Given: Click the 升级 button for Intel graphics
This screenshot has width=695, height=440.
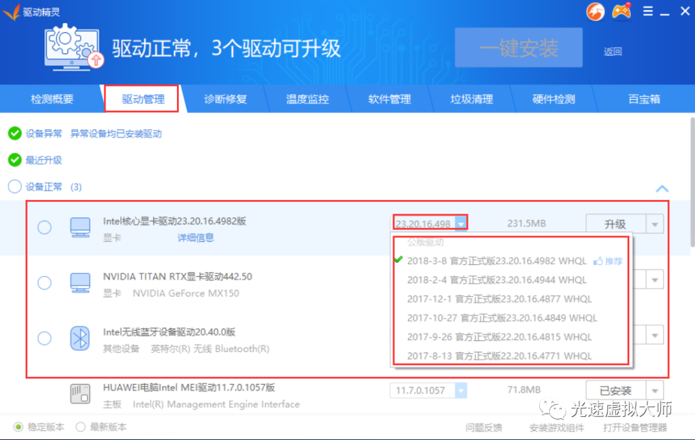Looking at the screenshot, I should pos(616,225).
